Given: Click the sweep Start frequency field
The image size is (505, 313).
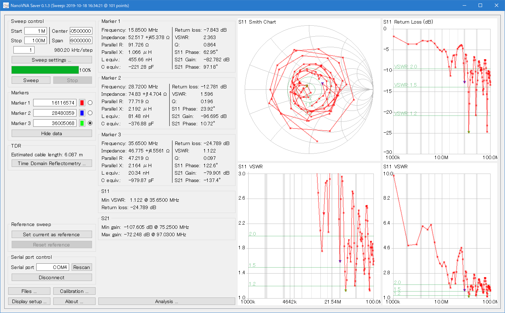Looking at the screenshot, I should pyautogui.click(x=36, y=31).
